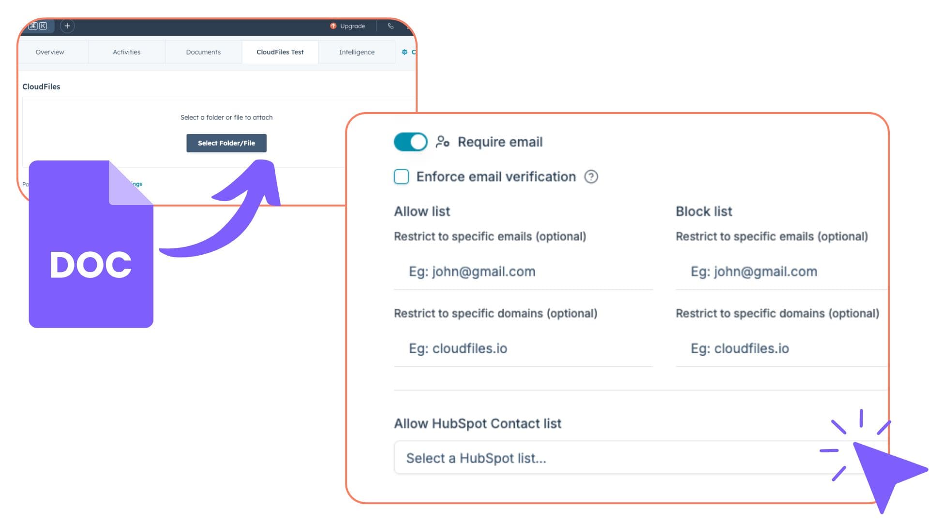The height and width of the screenshot is (522, 929).
Task: Focus the Allow list emails field
Action: 523,272
